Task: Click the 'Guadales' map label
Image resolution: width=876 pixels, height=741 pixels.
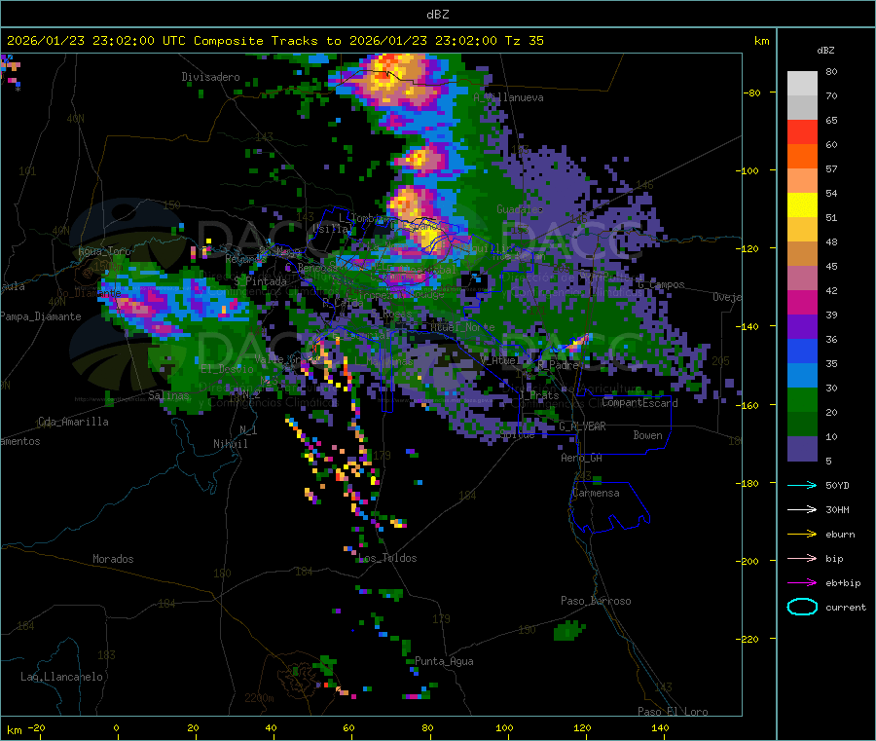Action: click(x=520, y=209)
